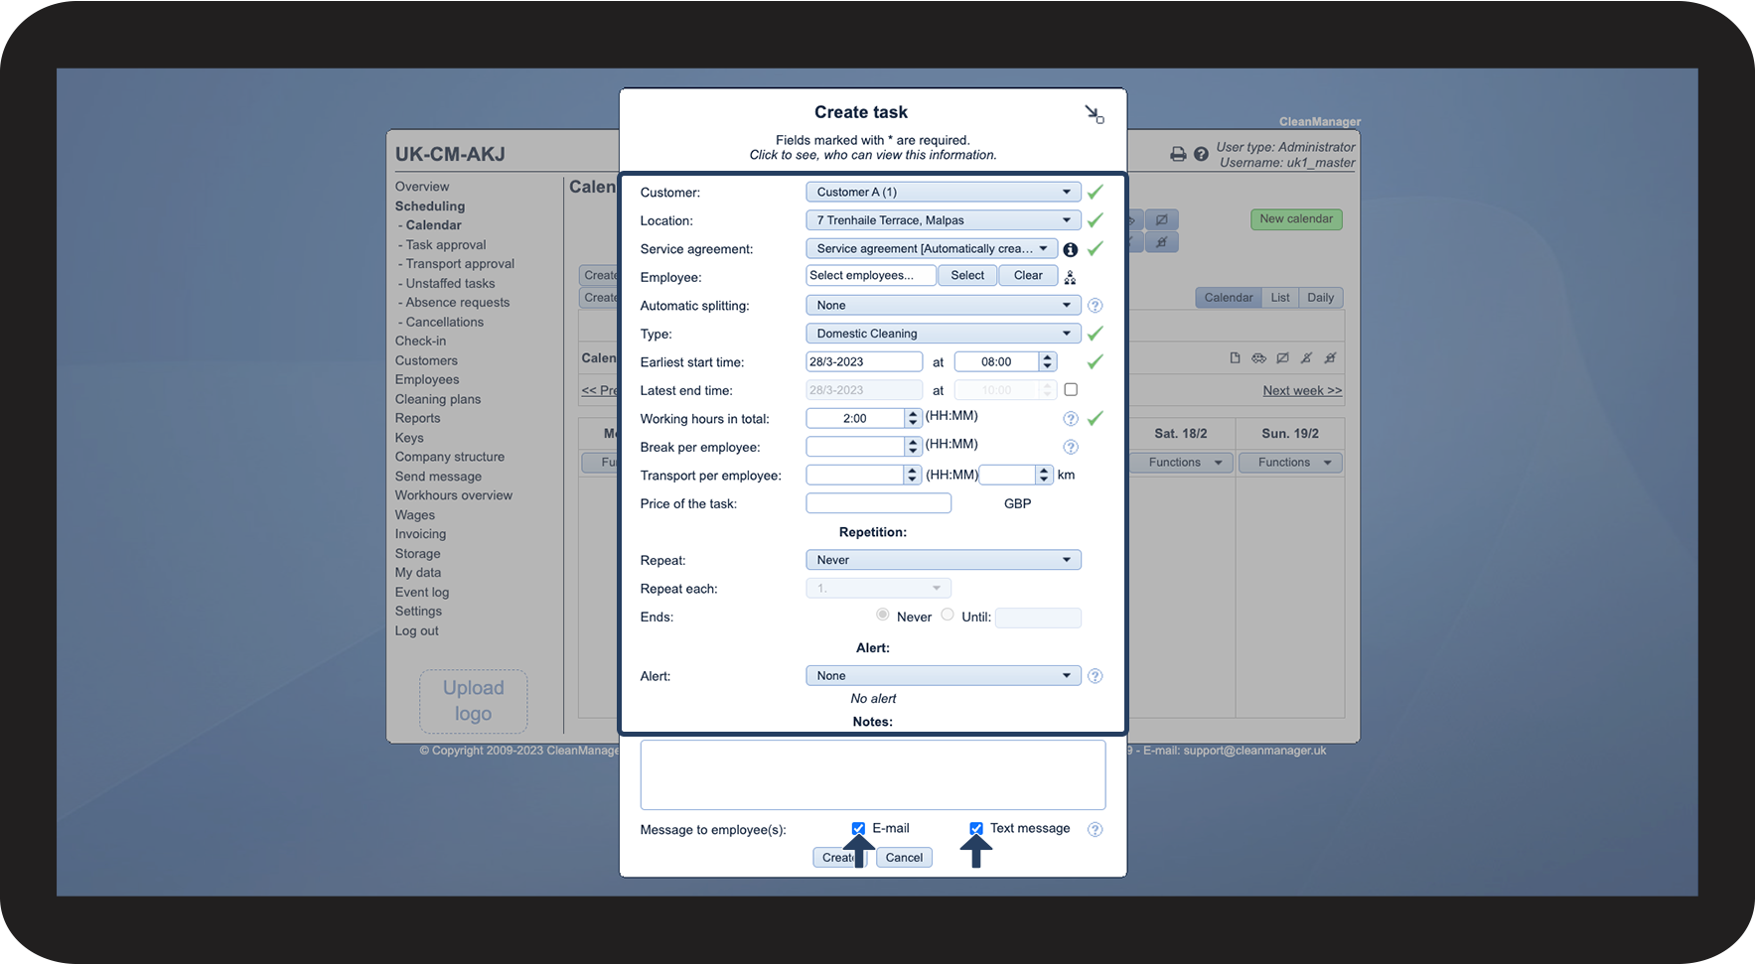
Task: Open help for Automatic splitting
Action: (1095, 306)
